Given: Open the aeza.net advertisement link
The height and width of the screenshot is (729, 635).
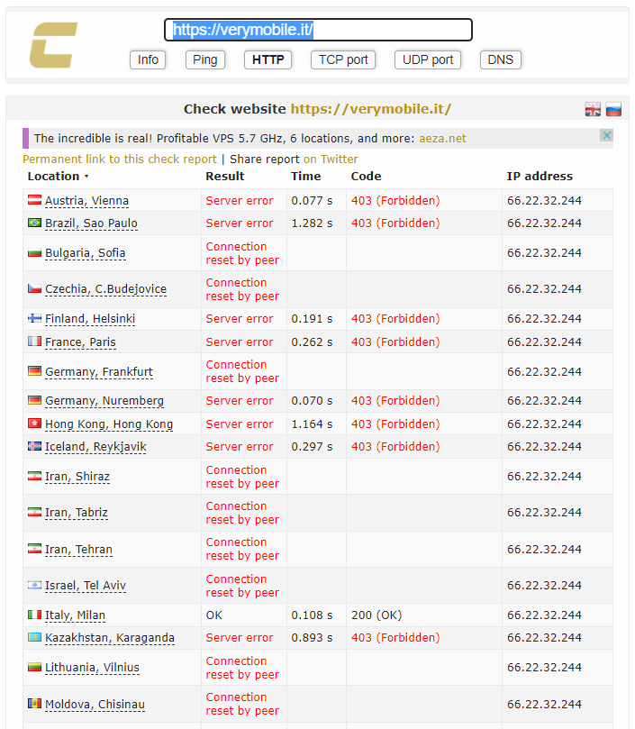Looking at the screenshot, I should [x=443, y=139].
